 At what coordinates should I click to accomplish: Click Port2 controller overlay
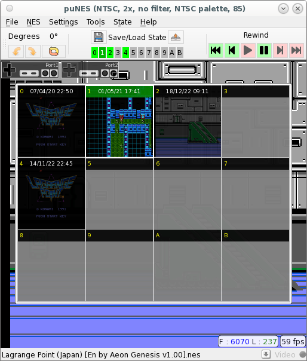pyautogui.click(x=90, y=70)
